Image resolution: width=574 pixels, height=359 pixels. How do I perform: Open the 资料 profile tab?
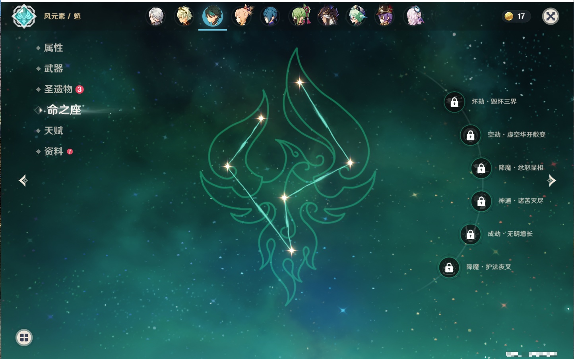tap(53, 151)
